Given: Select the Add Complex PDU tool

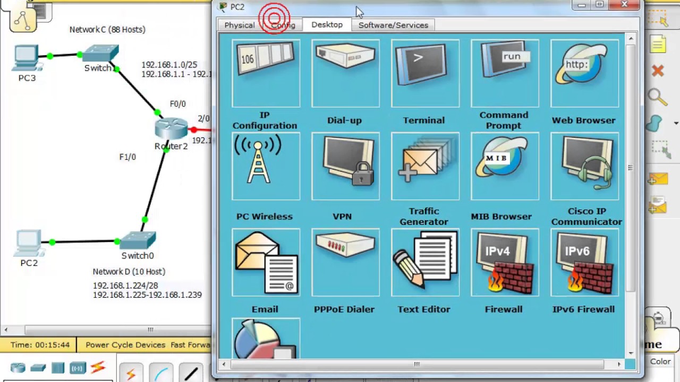Looking at the screenshot, I should click(658, 205).
